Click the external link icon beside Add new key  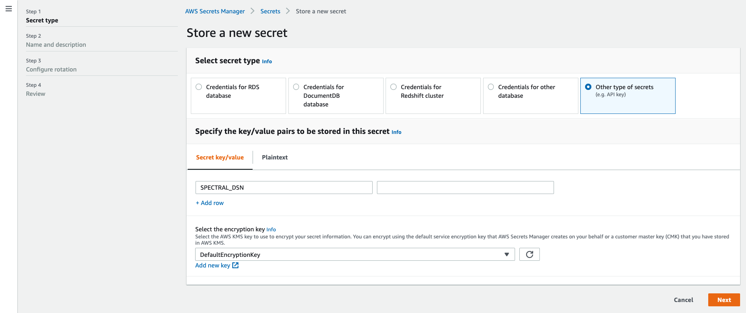pyautogui.click(x=235, y=265)
